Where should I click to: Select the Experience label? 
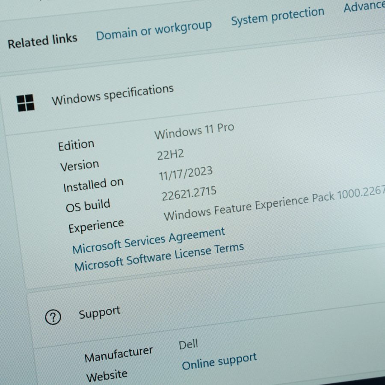tap(96, 226)
